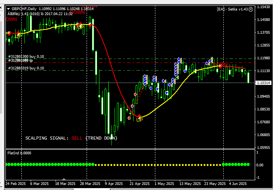This screenshot has height=190, width=273.
Task: Select the yellow UP label near 21 Apr 2025
Action: [139, 120]
